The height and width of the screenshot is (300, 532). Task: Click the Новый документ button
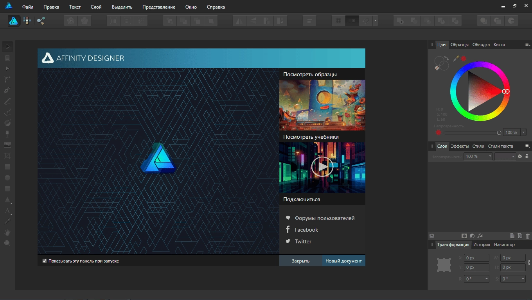(x=343, y=261)
